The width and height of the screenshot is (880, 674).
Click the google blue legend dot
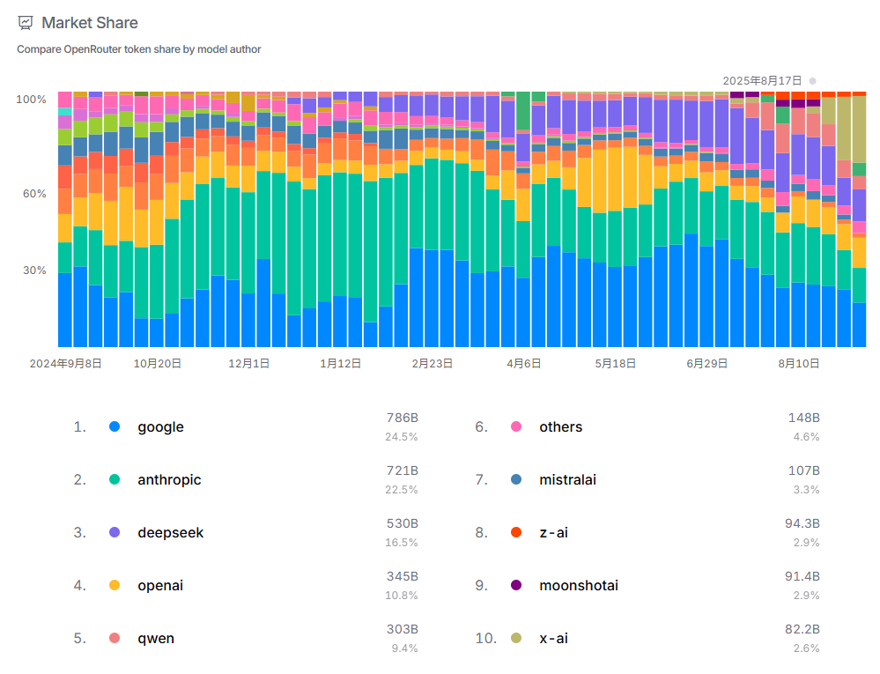115,426
